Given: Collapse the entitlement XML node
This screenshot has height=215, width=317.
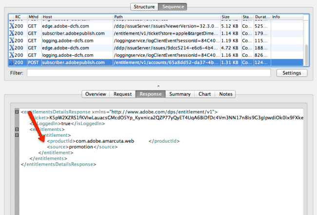Looking at the screenshot, I should (x=17, y=135).
